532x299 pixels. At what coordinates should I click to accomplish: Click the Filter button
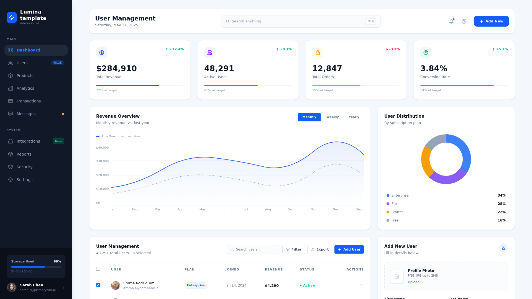point(294,249)
